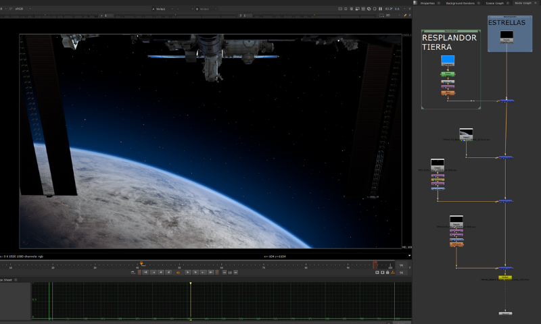Image resolution: width=541 pixels, height=324 pixels.
Task: Skip forward by frame increment
Action: click(x=235, y=272)
